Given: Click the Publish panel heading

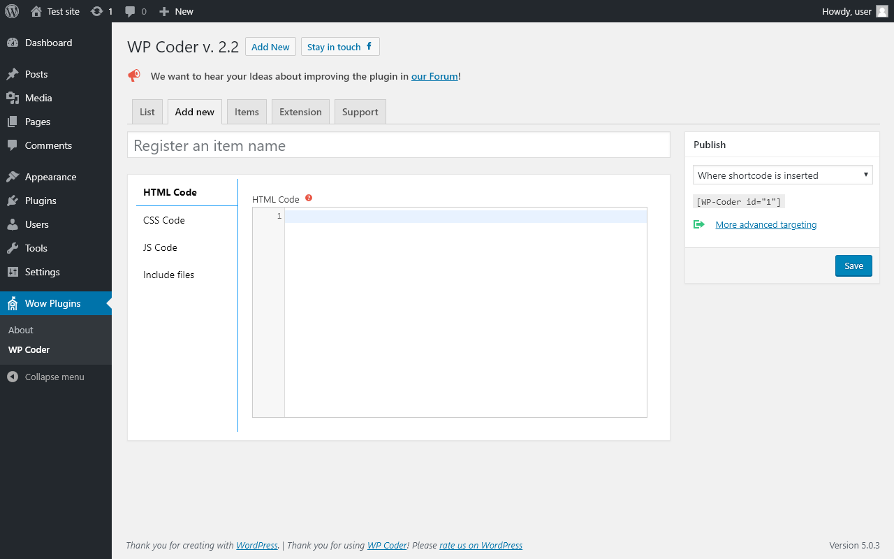Looking at the screenshot, I should (710, 145).
